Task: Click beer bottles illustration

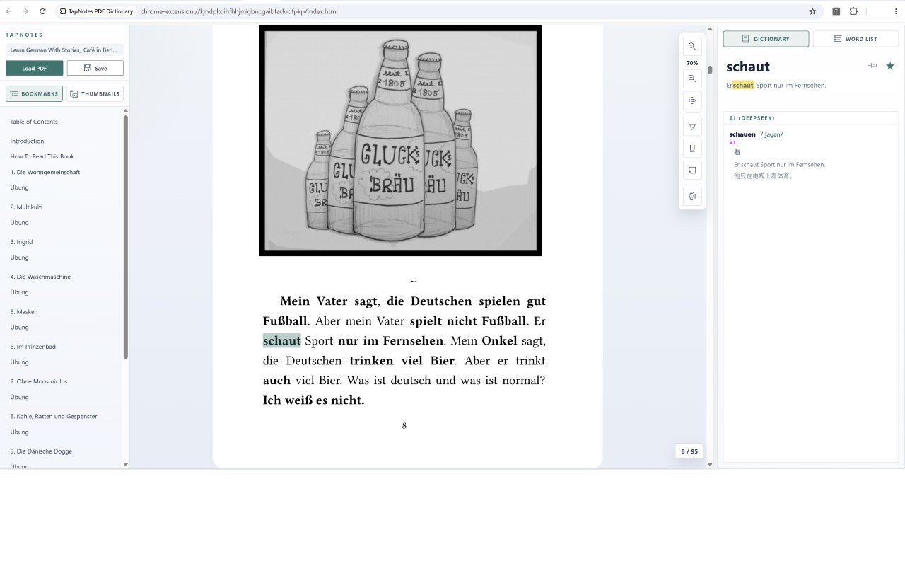Action: (x=400, y=141)
